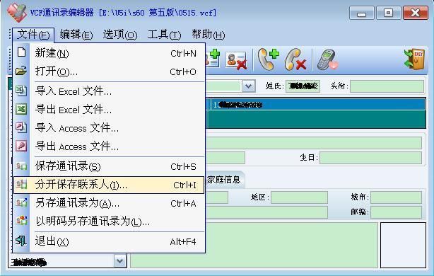The height and width of the screenshot is (276, 434).
Task: Open the 帮助(H) menu
Action: pos(208,35)
